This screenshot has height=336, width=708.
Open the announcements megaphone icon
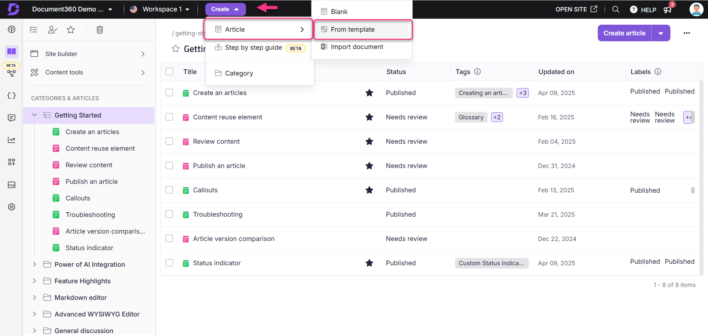coord(667,10)
